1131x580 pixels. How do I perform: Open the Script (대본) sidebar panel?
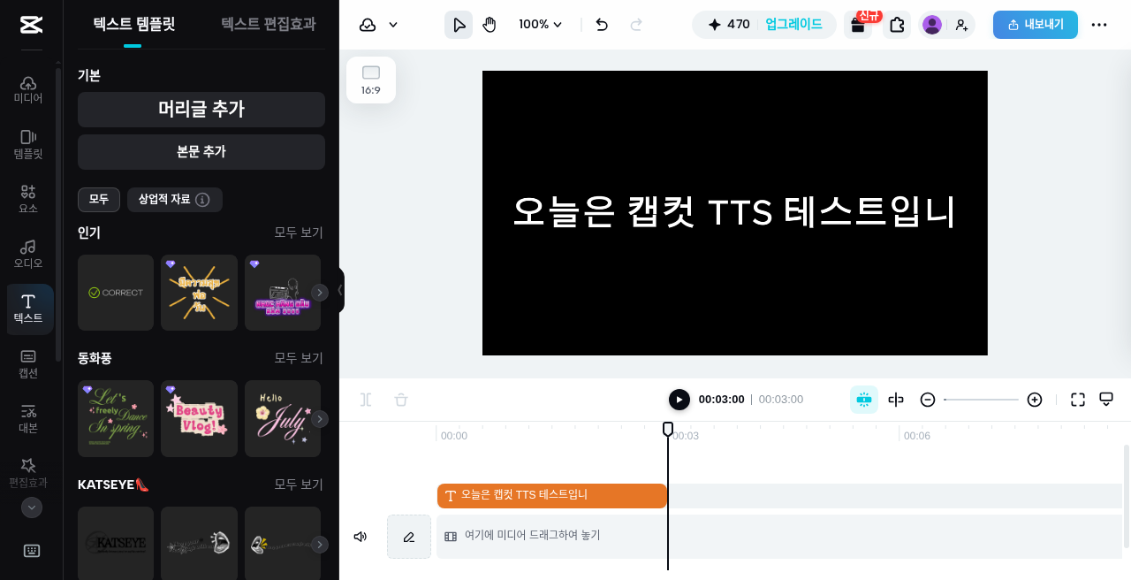(28, 418)
